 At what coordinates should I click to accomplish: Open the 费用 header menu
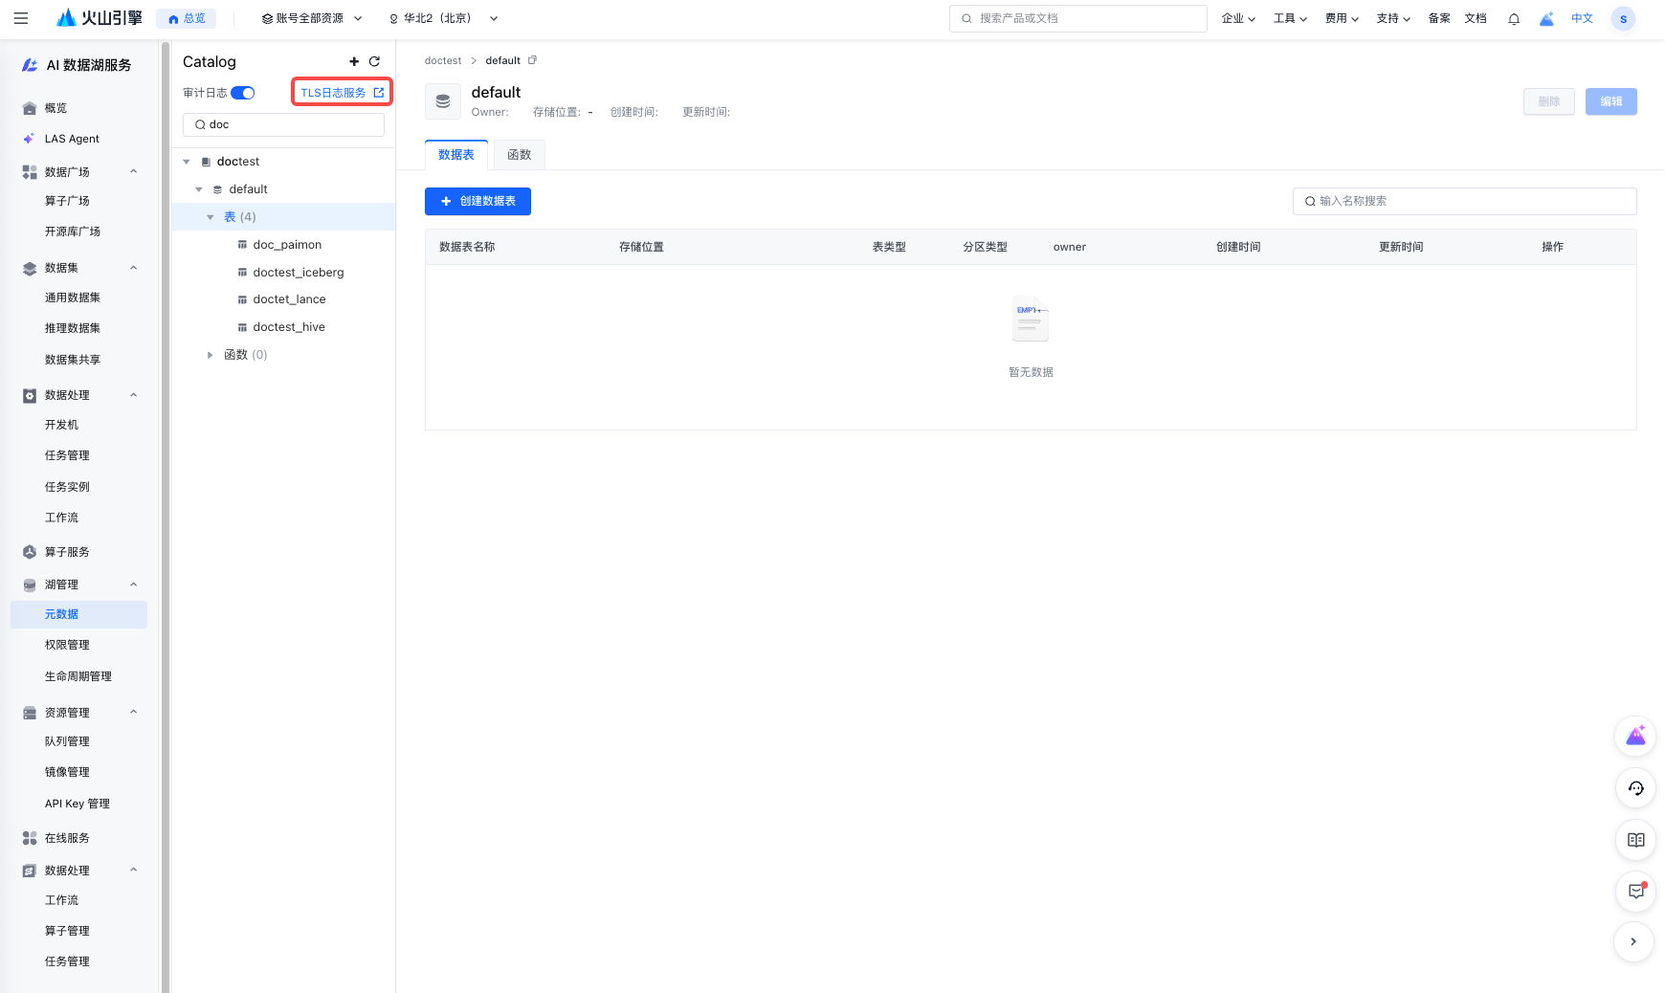(1342, 18)
